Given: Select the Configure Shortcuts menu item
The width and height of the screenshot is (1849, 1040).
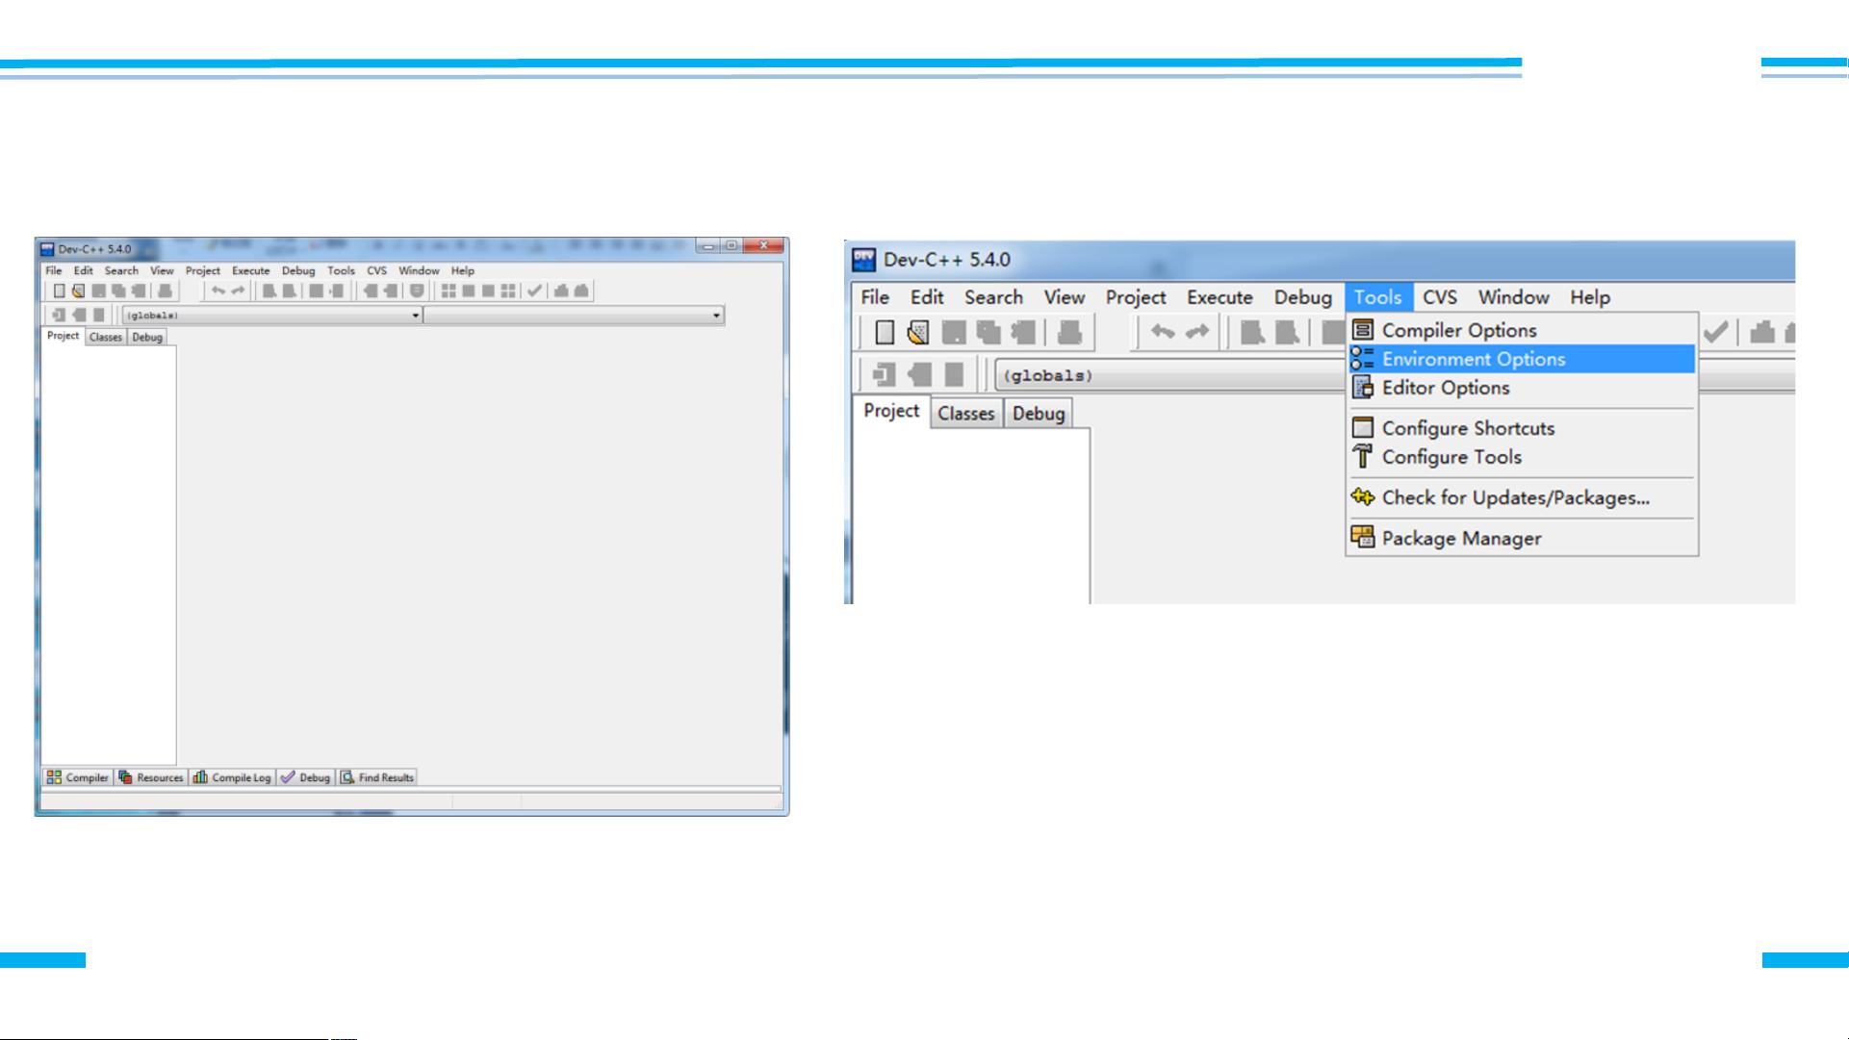Looking at the screenshot, I should click(1467, 428).
